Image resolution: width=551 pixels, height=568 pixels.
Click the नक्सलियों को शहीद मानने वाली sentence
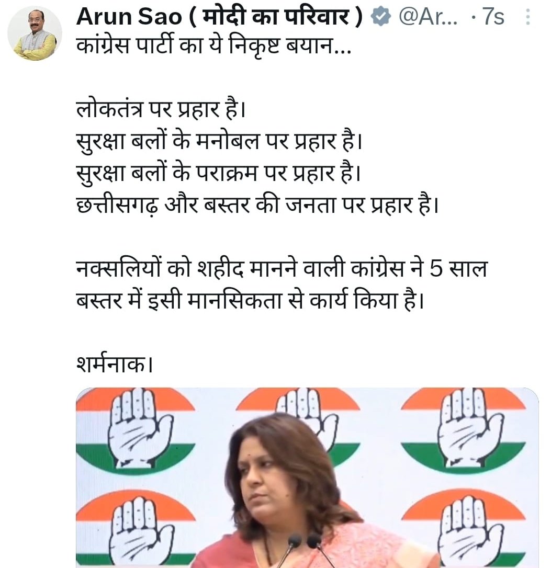point(282,285)
